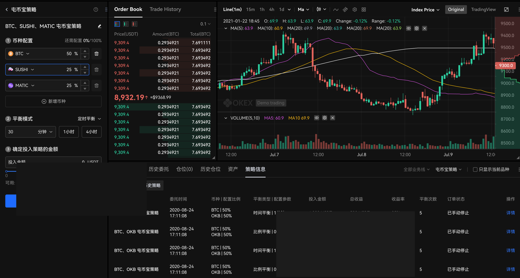Increase the SUSHI percentage with up arrow
This screenshot has height=278, width=520.
(84, 67)
